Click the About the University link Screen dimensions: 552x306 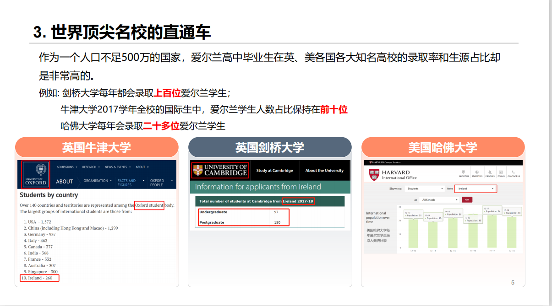324,171
